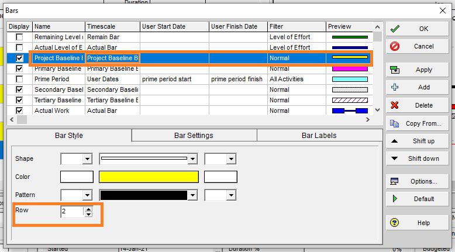Click the Row number input field
The image size is (455, 252).
(x=73, y=212)
